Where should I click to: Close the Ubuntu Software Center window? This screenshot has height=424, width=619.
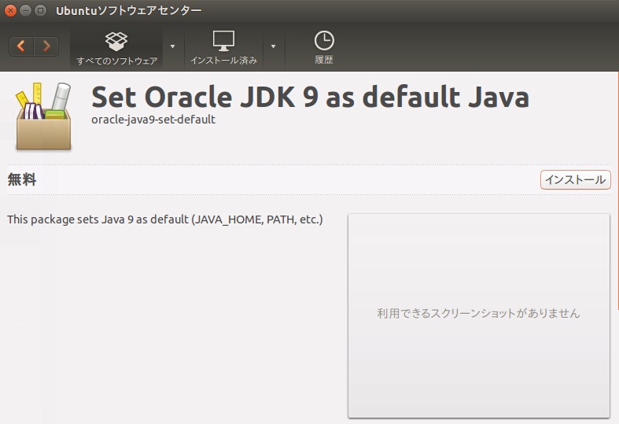click(x=11, y=11)
